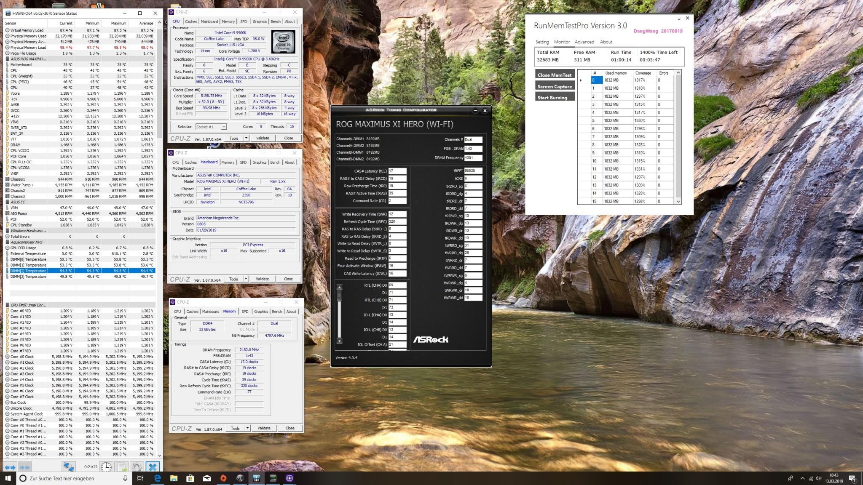This screenshot has width=863, height=485.
Task: Open volume speaker tray icon
Action: [x=818, y=478]
